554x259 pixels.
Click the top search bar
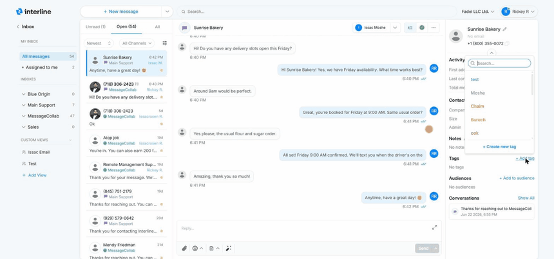point(316,12)
